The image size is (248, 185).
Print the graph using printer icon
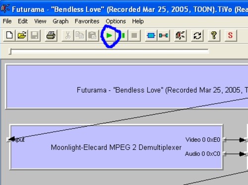[x=51, y=35]
